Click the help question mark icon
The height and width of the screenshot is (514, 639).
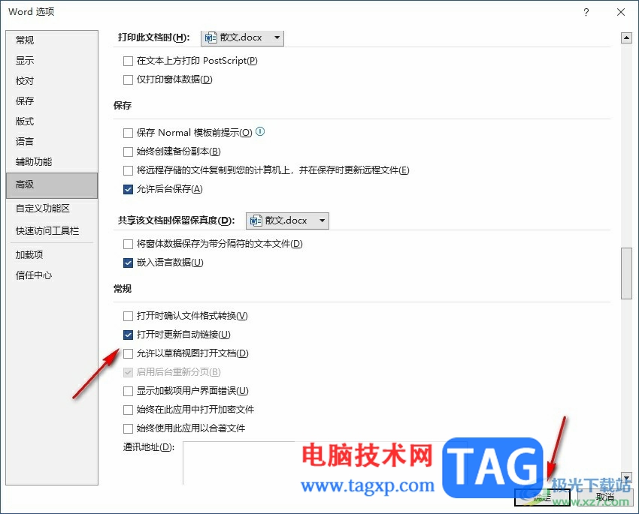586,12
